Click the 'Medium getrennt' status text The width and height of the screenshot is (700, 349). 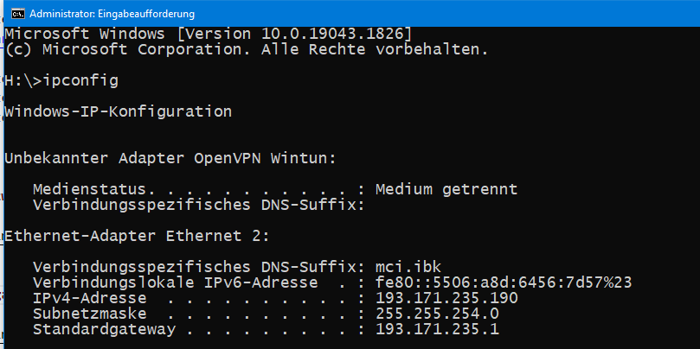[446, 189]
